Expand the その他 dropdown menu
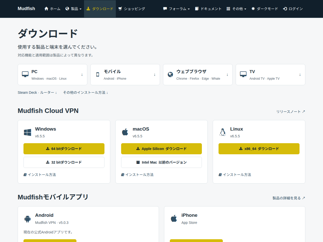 (x=236, y=9)
